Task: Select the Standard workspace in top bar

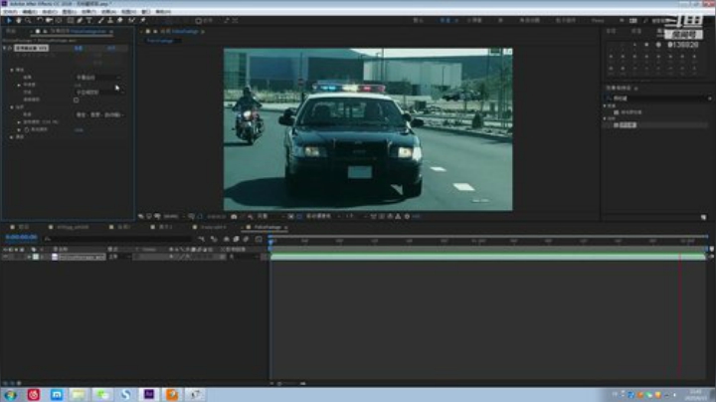Action: (446, 21)
